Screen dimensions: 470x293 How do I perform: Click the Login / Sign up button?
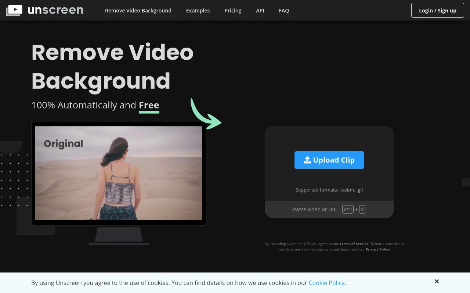pyautogui.click(x=437, y=10)
